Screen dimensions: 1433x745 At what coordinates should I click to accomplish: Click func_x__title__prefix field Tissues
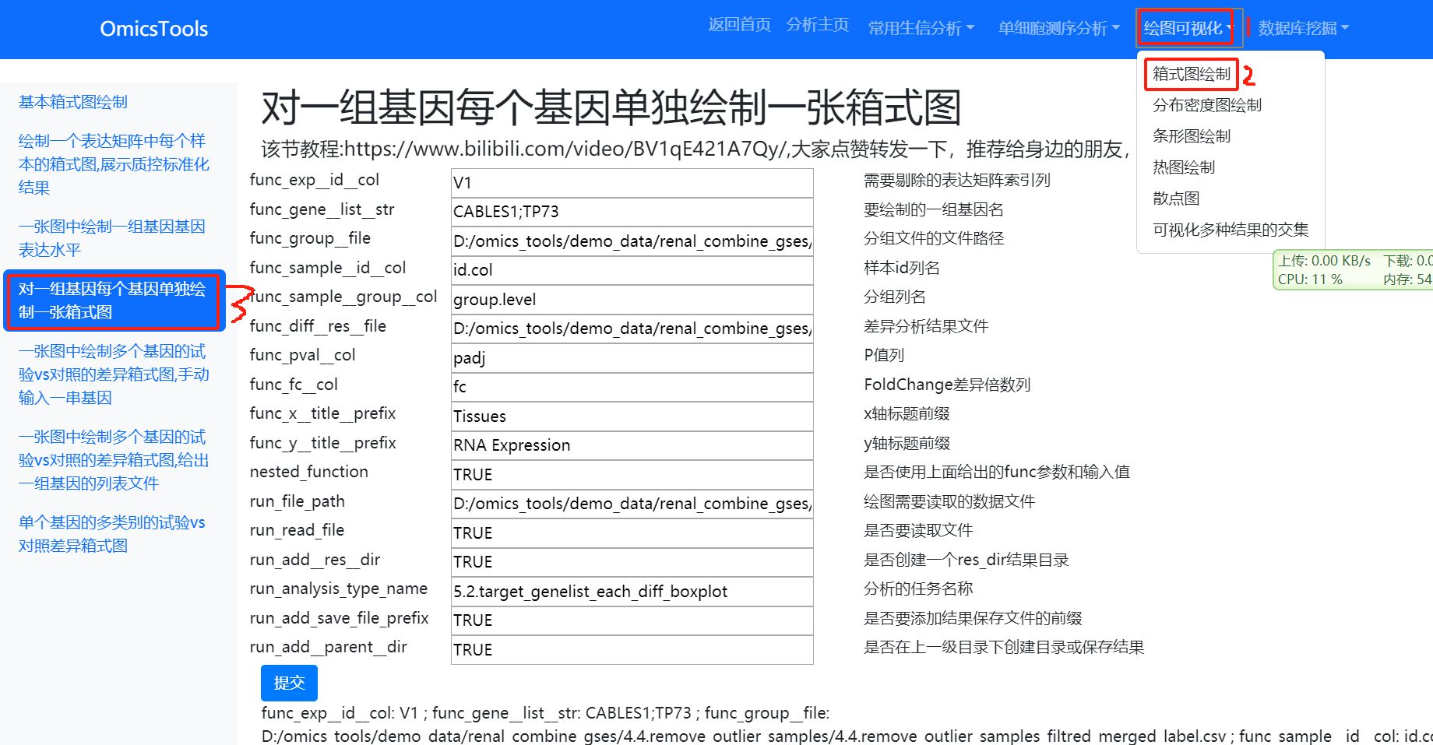click(632, 416)
